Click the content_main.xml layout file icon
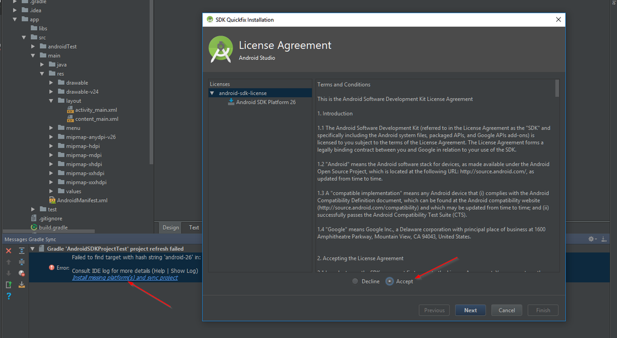The height and width of the screenshot is (338, 617). coord(70,119)
